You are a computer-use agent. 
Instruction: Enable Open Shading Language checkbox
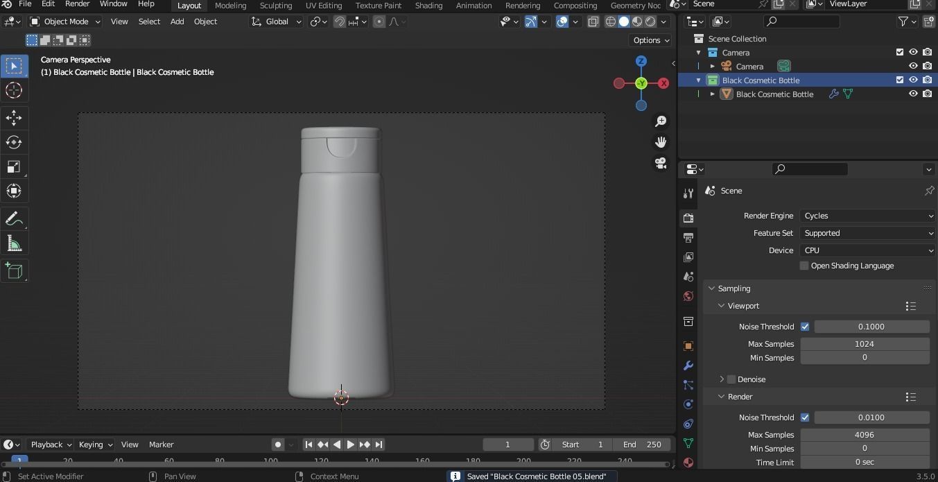[x=804, y=266]
